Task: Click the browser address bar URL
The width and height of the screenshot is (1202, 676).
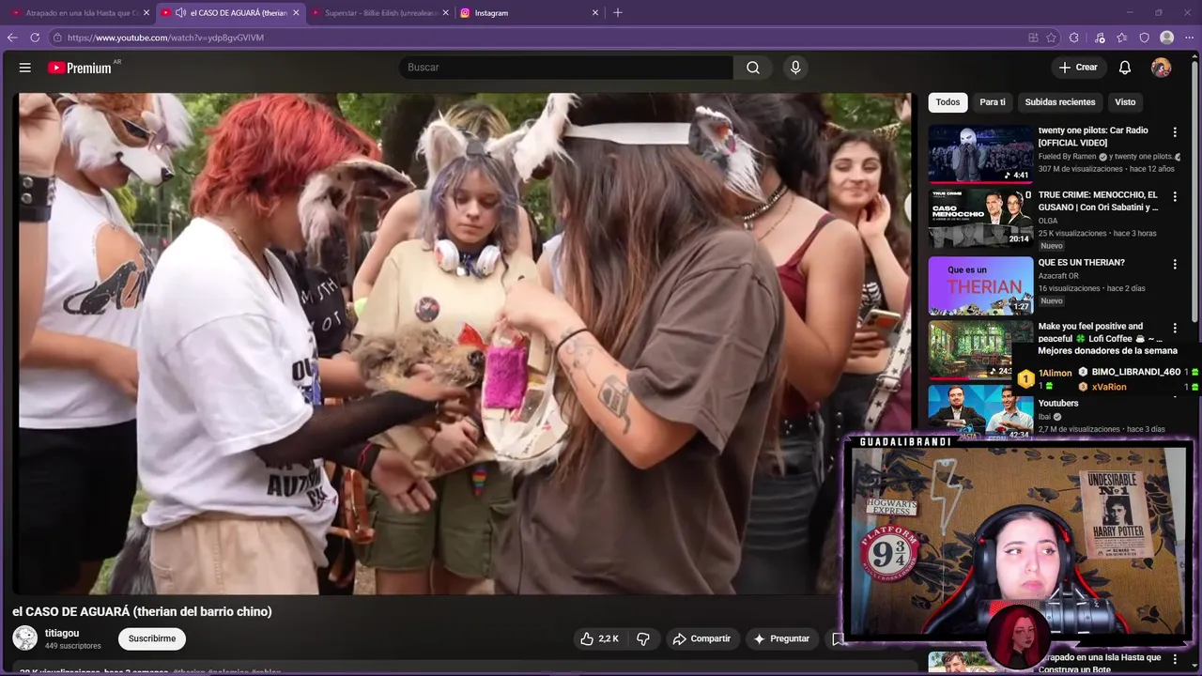Action: pos(165,38)
